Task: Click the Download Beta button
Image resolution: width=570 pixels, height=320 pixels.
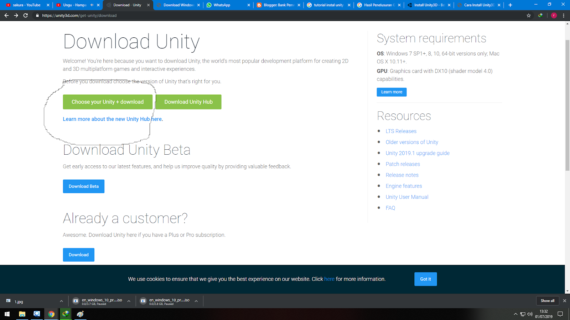Action: 84,186
